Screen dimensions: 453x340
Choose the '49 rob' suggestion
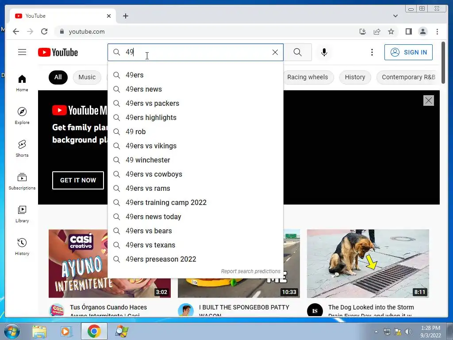pos(195,132)
